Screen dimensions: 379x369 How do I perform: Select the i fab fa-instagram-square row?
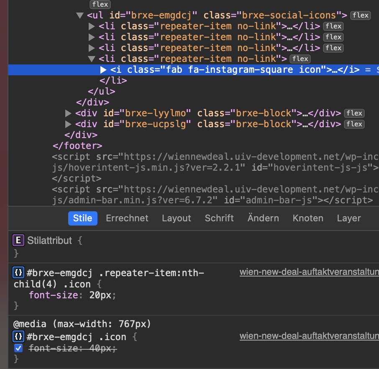(x=194, y=70)
